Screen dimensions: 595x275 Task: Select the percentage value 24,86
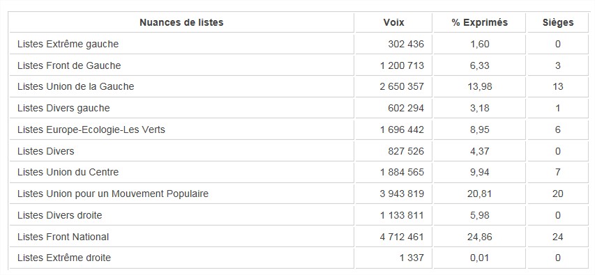[x=479, y=237]
